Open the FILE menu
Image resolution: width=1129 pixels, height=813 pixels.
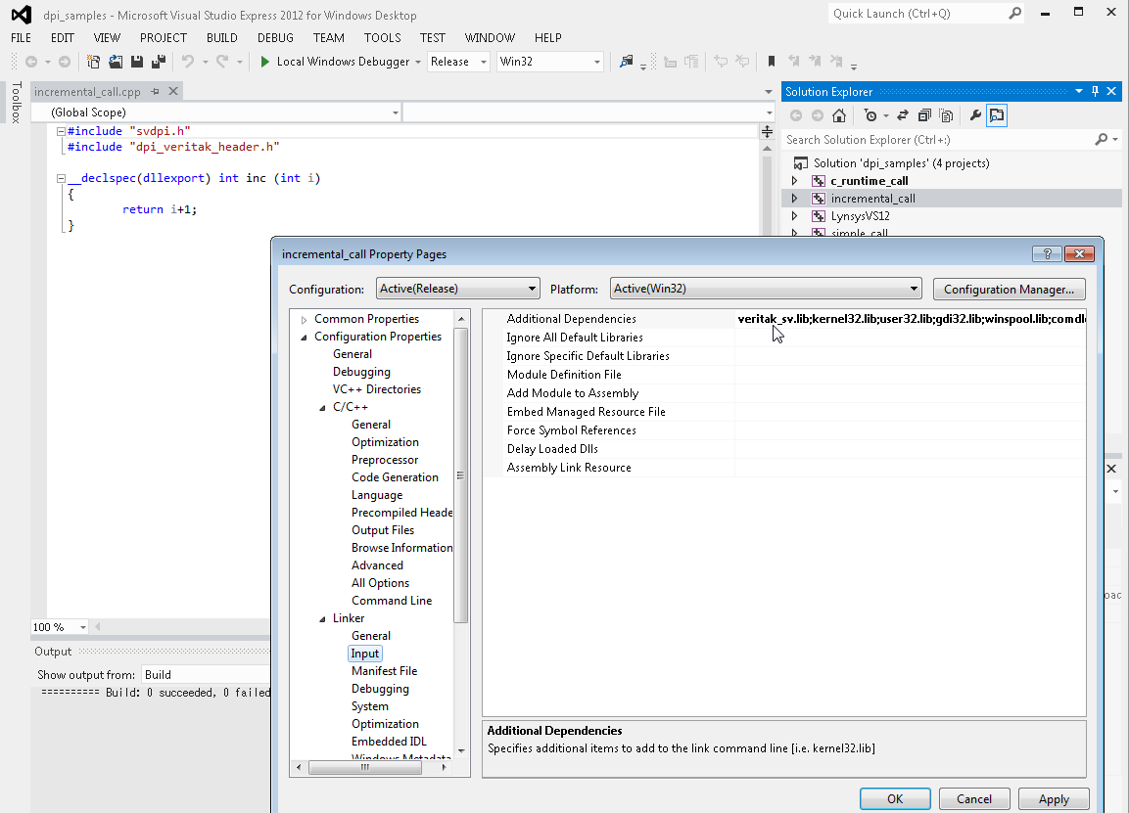21,38
